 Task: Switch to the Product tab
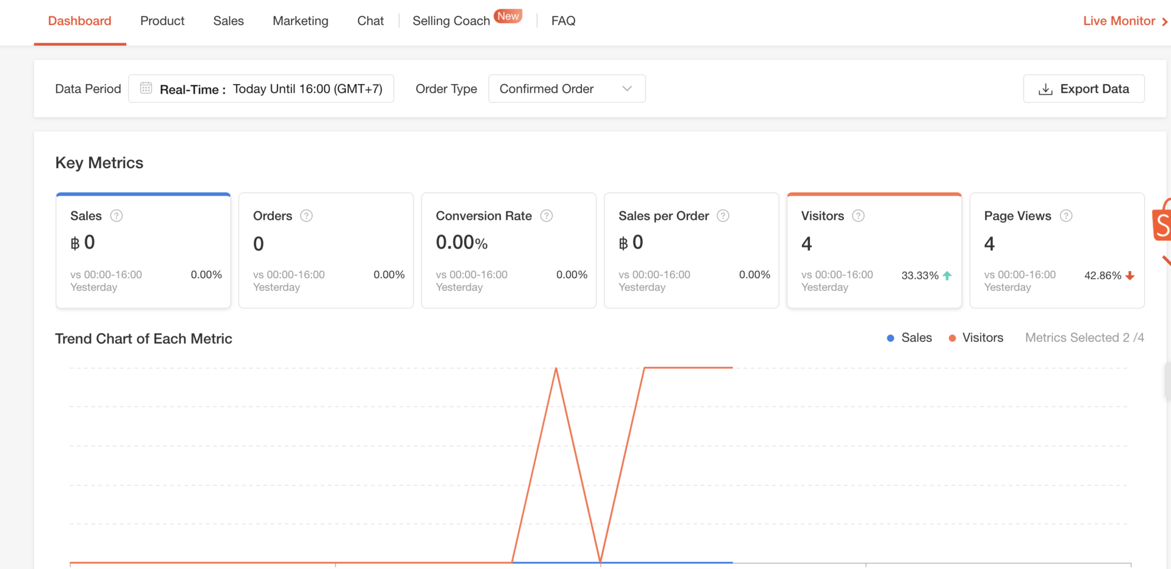[x=162, y=21]
